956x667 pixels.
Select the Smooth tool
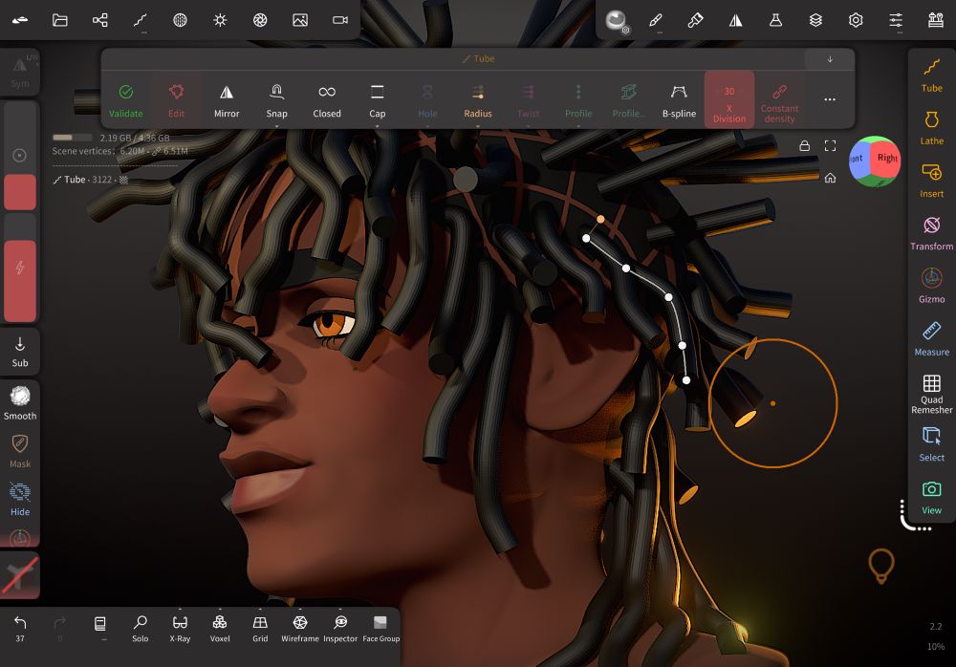coord(20,403)
